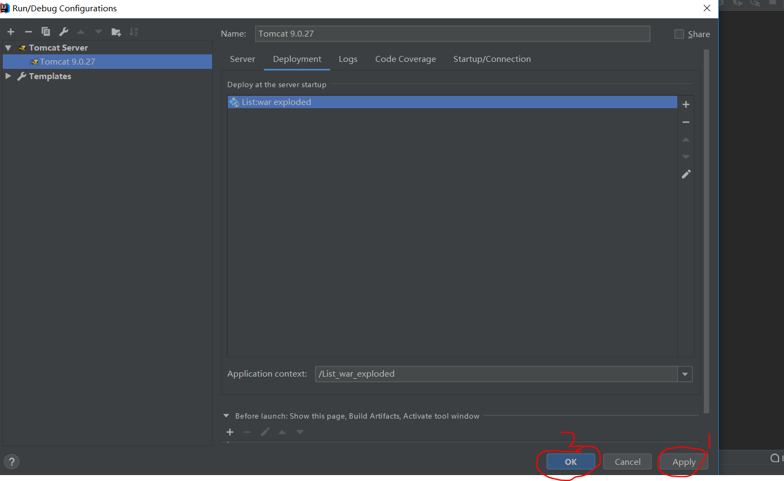Select Tomcat 9.0.27 configuration in tree
The image size is (784, 481).
click(x=107, y=62)
